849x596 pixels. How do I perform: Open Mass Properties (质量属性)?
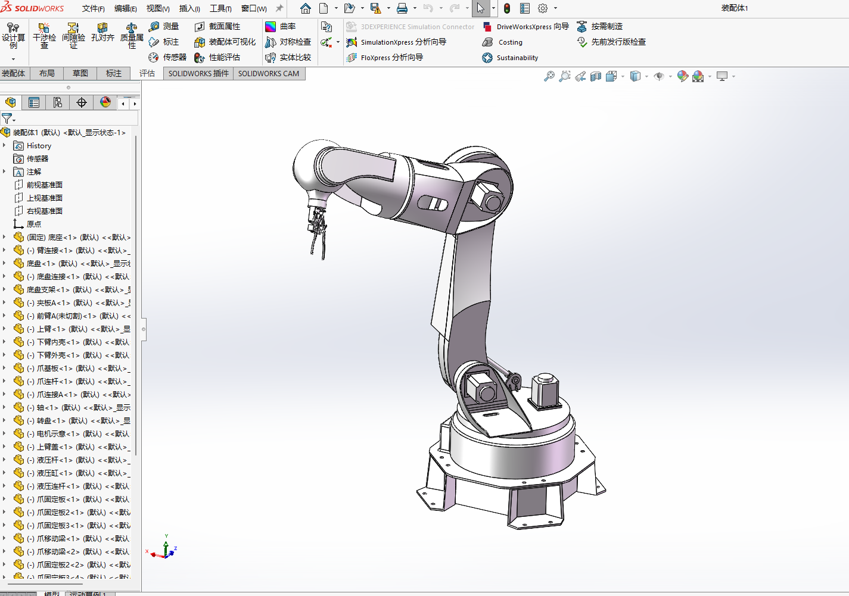tap(132, 36)
